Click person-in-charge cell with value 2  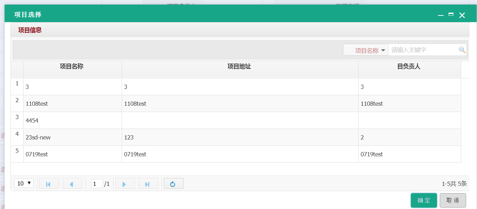pyautogui.click(x=410, y=137)
